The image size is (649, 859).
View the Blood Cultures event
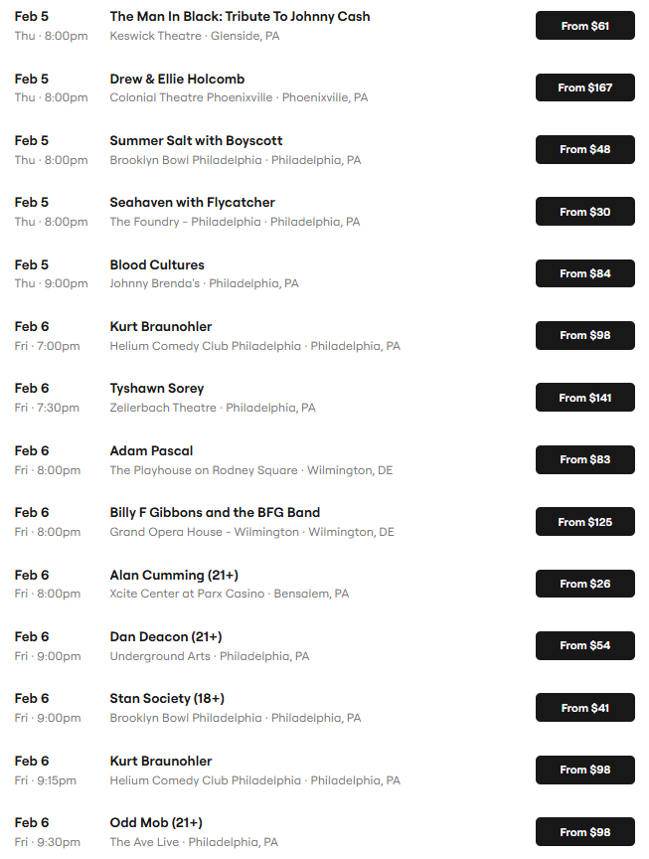[x=157, y=265]
